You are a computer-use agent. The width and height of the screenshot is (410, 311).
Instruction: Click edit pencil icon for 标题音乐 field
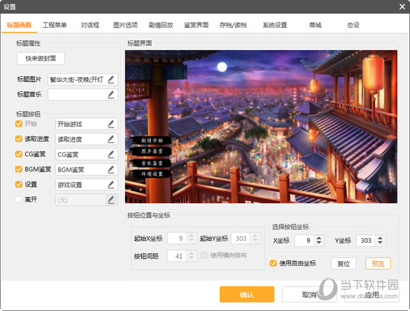[111, 95]
